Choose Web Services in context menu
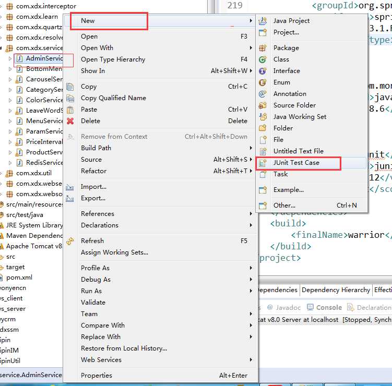Image resolution: width=392 pixels, height=386 pixels. tap(160, 360)
